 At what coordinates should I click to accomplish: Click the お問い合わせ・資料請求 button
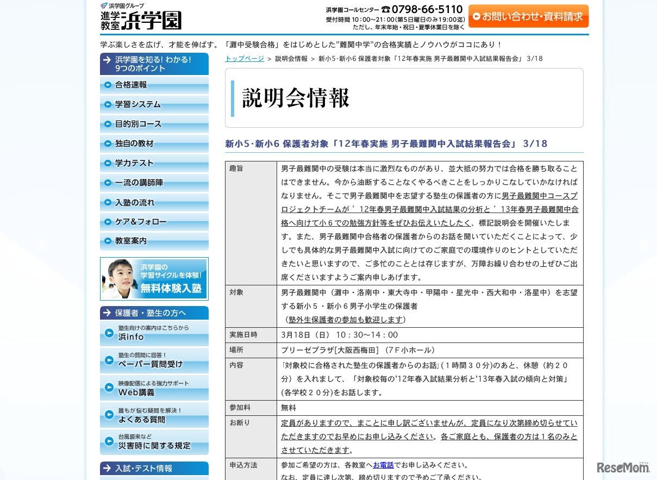click(528, 16)
